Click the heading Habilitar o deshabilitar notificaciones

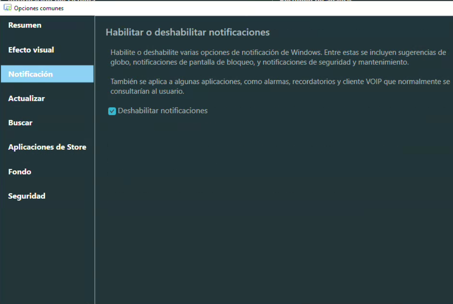[188, 32]
